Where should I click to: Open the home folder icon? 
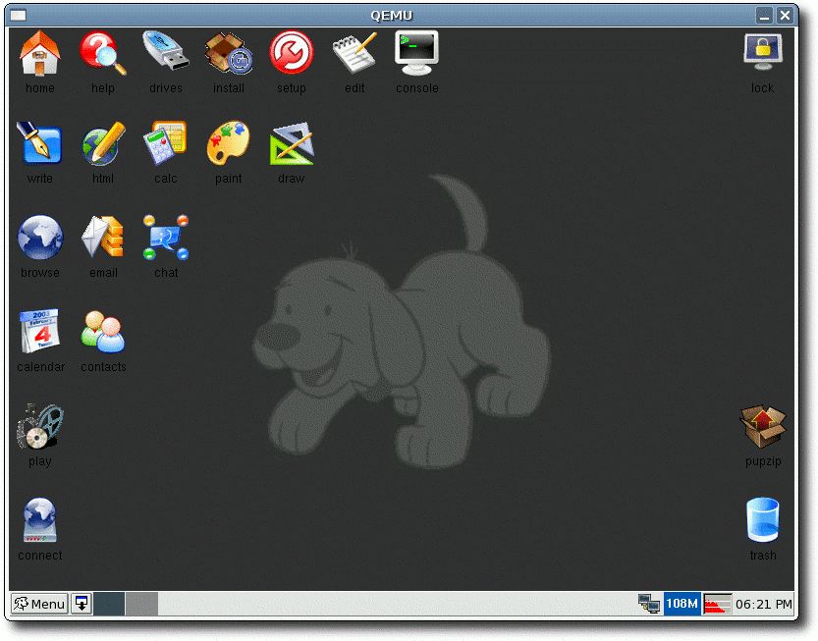pyautogui.click(x=39, y=53)
